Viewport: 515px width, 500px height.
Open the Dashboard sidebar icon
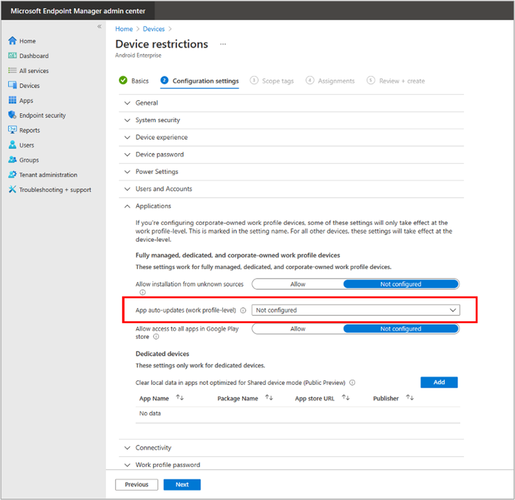(x=12, y=56)
